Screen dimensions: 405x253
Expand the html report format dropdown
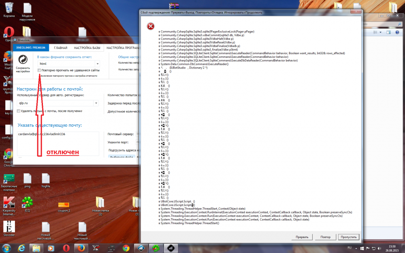pyautogui.click(x=97, y=64)
